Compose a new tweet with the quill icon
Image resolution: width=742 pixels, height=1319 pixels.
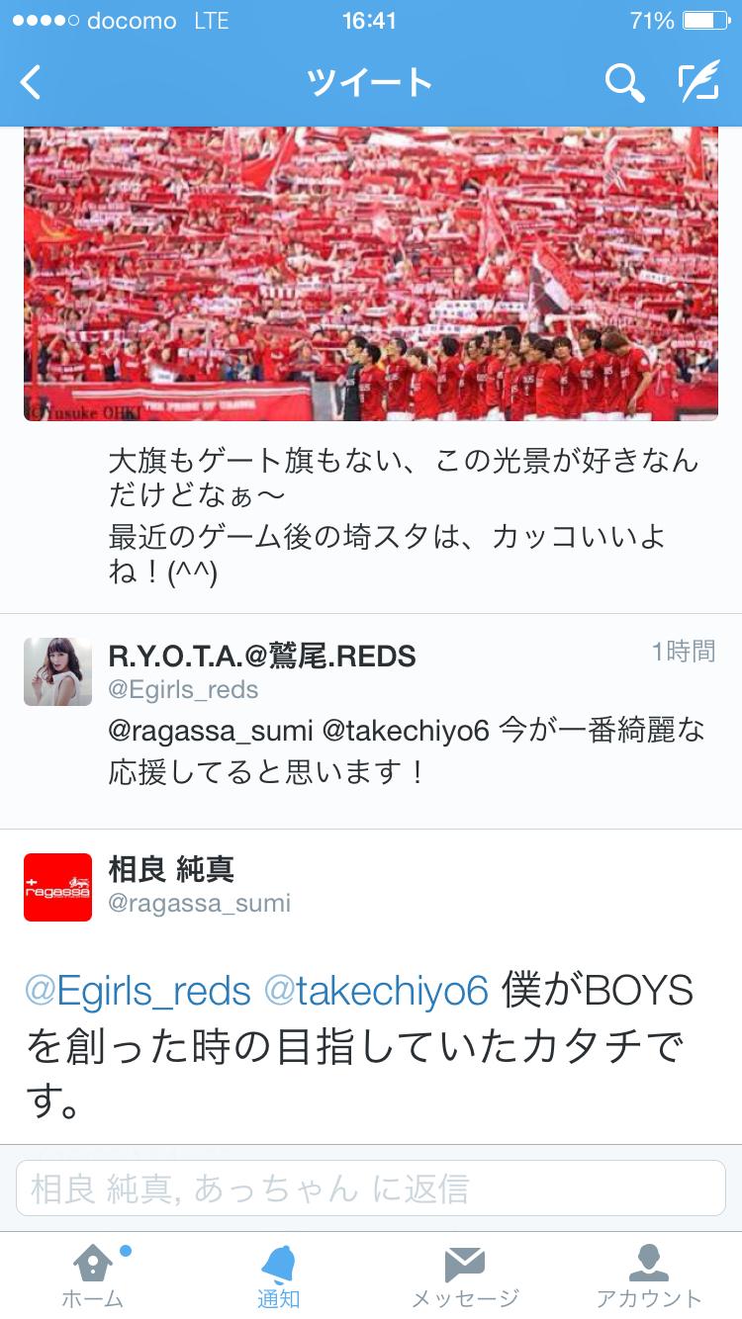(698, 82)
